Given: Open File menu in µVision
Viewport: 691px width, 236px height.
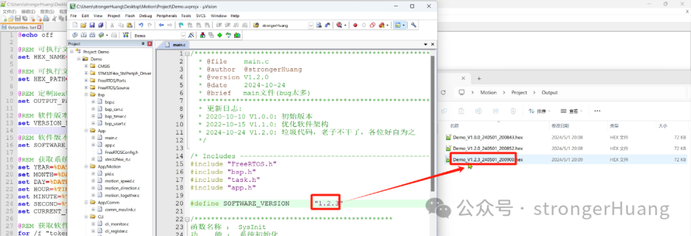Looking at the screenshot, I should pyautogui.click(x=73, y=15).
